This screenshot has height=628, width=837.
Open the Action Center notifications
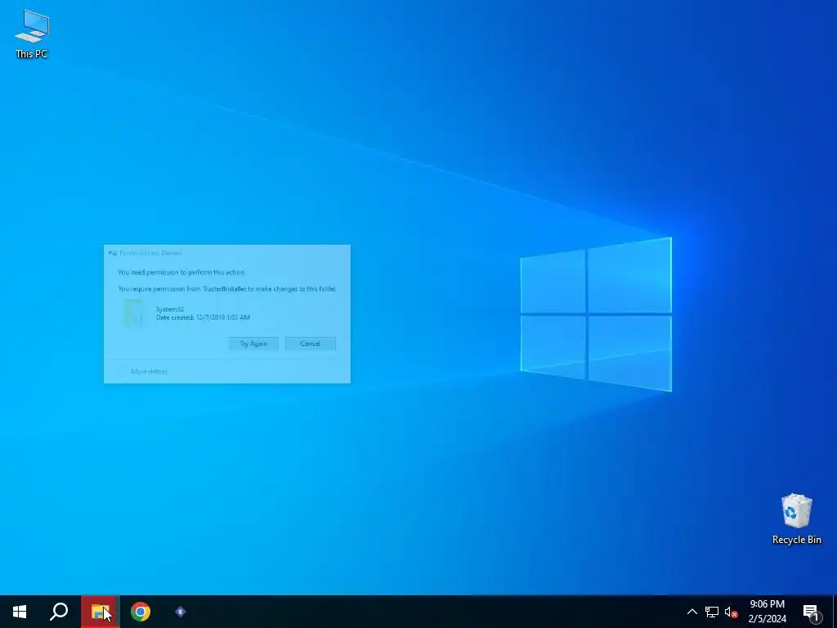pos(812,612)
